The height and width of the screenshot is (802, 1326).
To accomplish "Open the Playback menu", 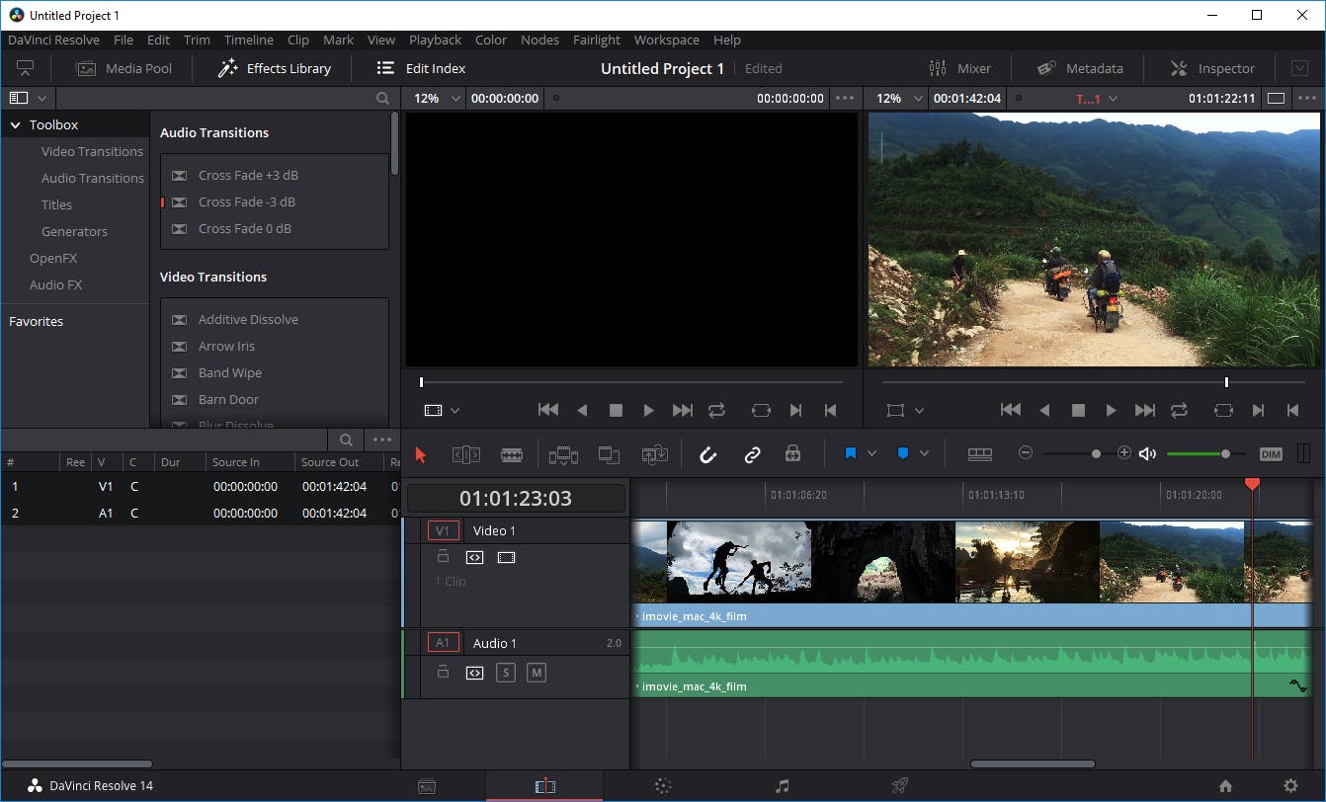I will pos(435,40).
